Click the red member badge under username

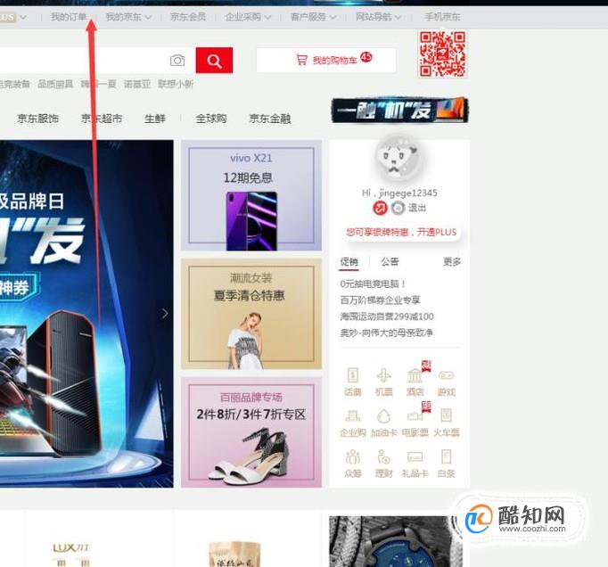click(380, 209)
